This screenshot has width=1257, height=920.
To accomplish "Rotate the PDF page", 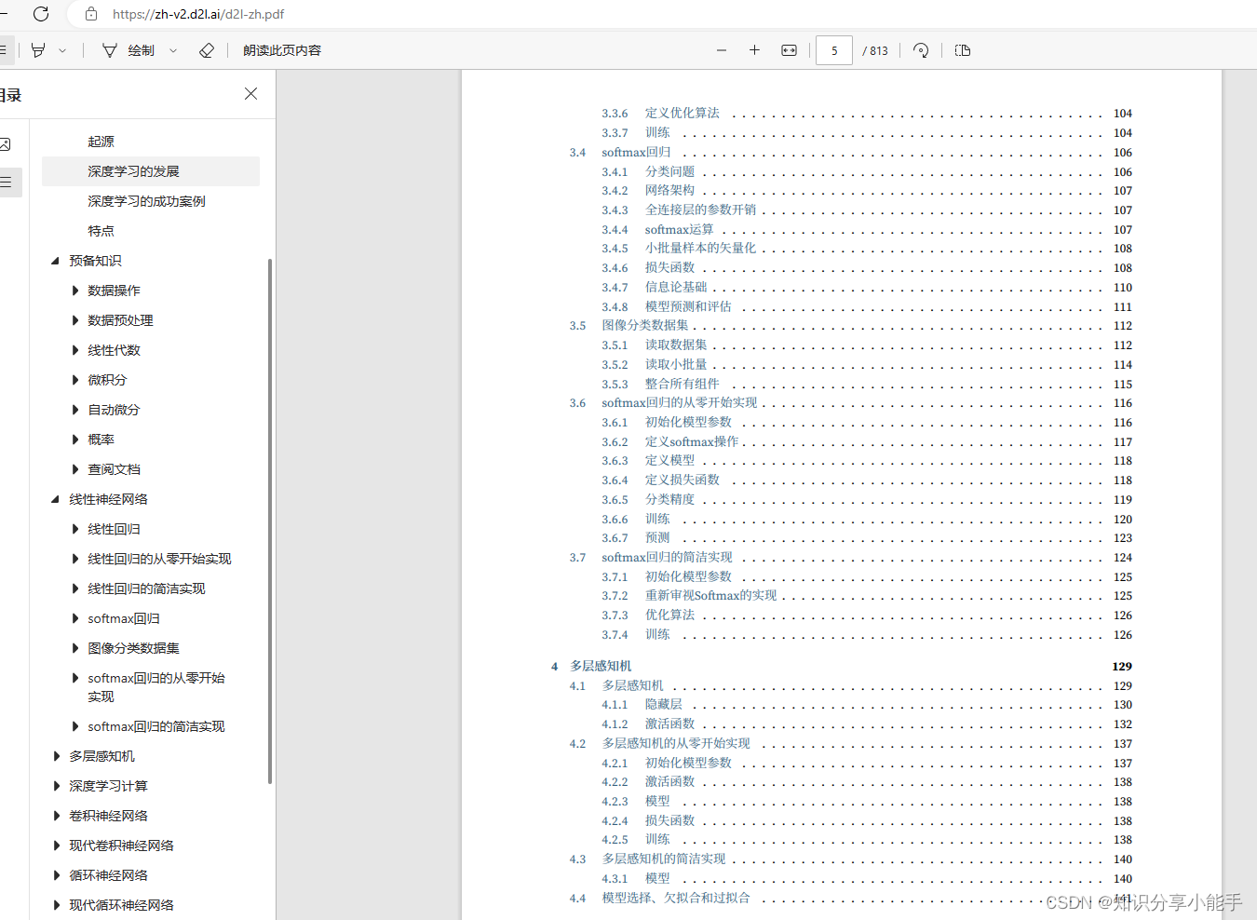I will 921,50.
